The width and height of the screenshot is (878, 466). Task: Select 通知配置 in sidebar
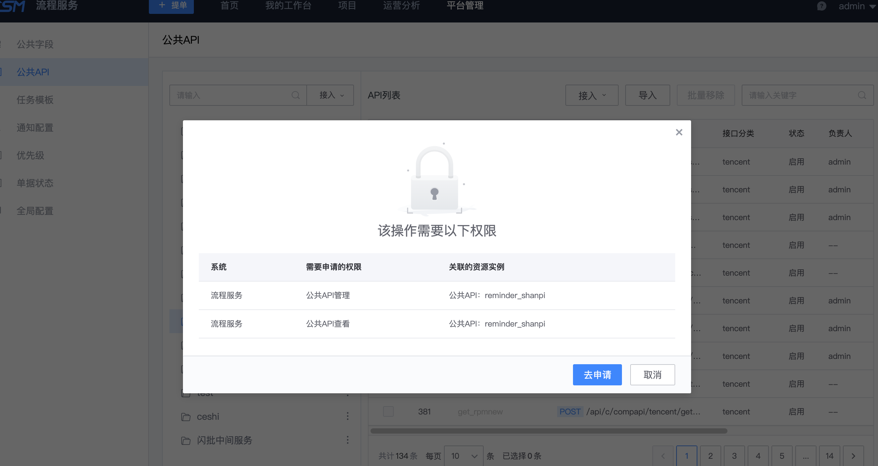pos(35,128)
